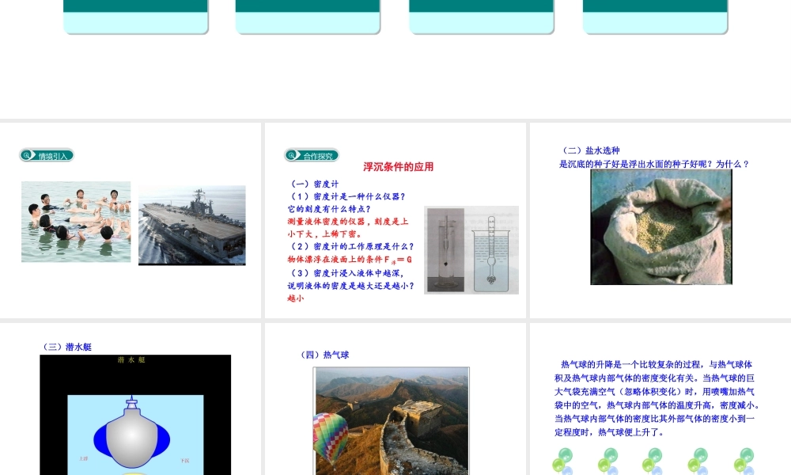The image size is (791, 475).
Task: Open the submarine diagram image
Action: [135, 415]
